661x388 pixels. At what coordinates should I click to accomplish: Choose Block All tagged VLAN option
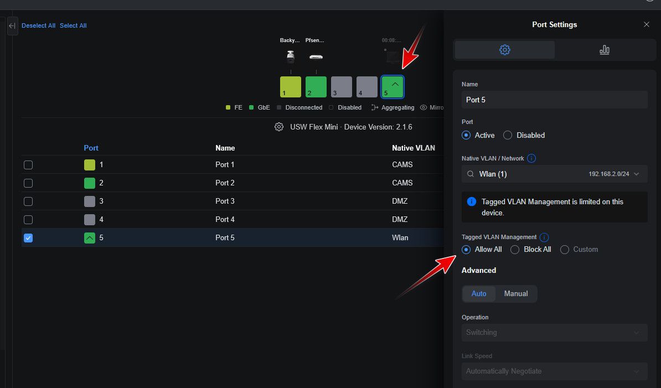click(515, 250)
